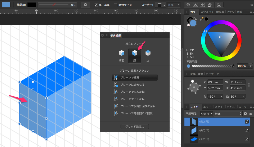Image resolution: width=254 pixels, height=147 pixels.
Task: Toggle the 単一半径 checkbox
Action: (x=96, y=5)
